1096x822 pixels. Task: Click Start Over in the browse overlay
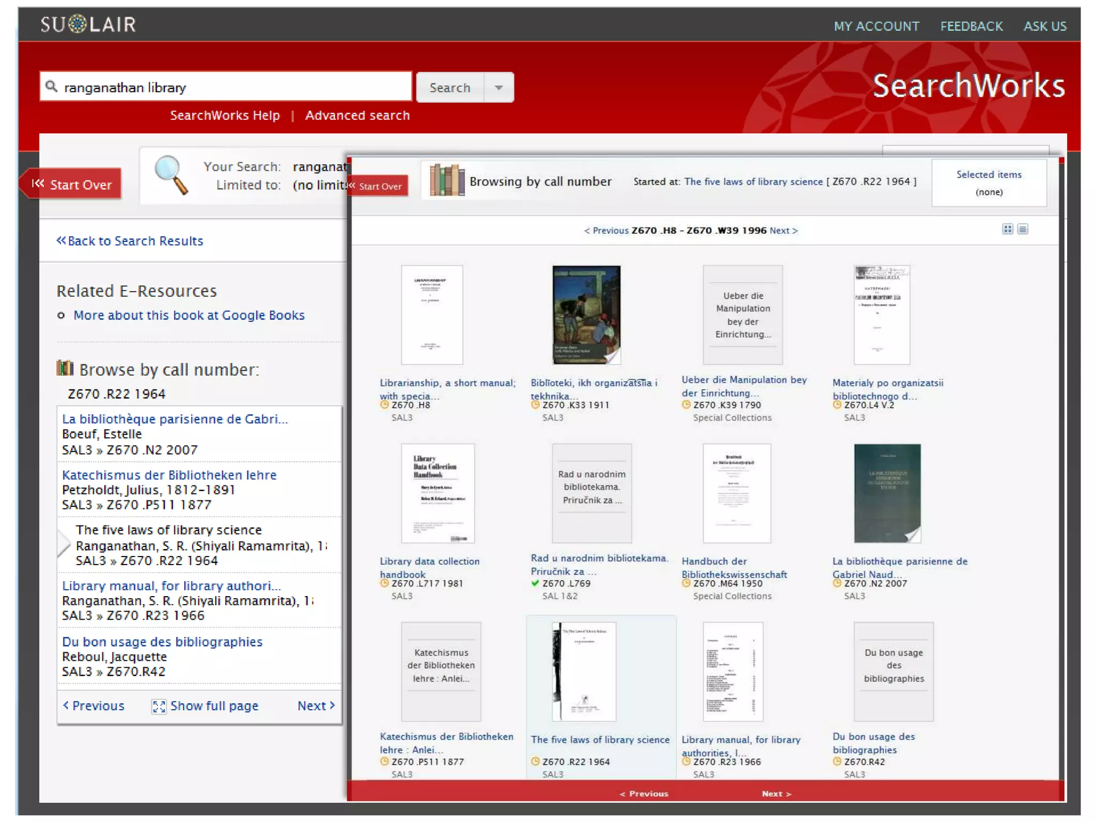point(379,186)
